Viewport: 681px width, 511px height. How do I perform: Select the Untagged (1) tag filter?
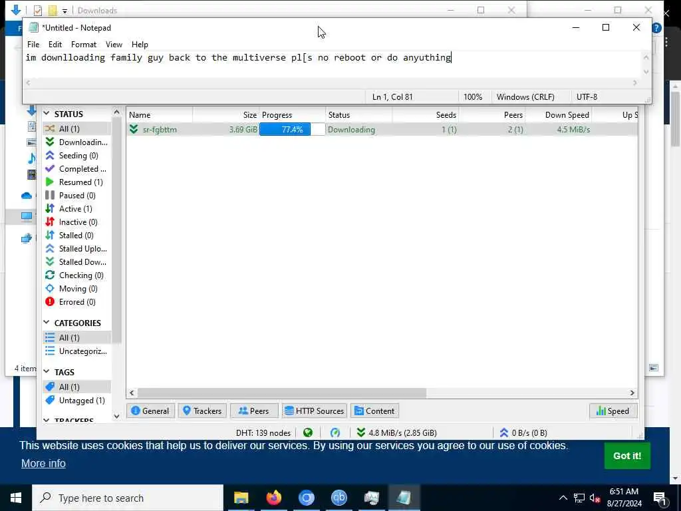coord(77,400)
